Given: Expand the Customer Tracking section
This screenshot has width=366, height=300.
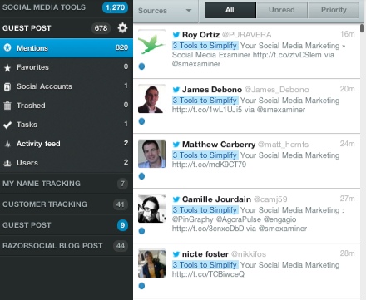Looking at the screenshot, I should (67, 204).
